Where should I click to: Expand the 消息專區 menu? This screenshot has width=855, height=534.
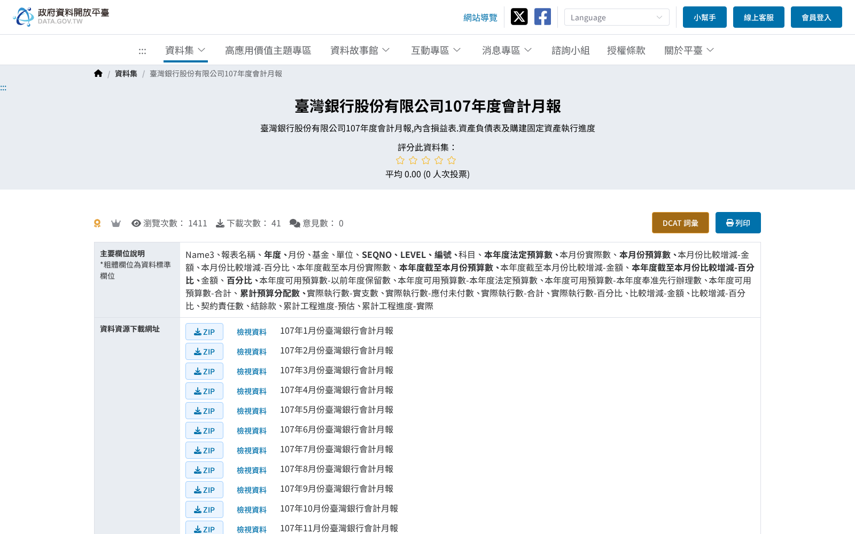[507, 50]
